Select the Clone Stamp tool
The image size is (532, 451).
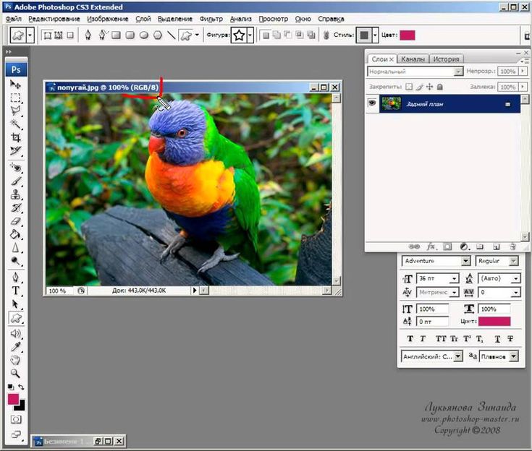(15, 194)
